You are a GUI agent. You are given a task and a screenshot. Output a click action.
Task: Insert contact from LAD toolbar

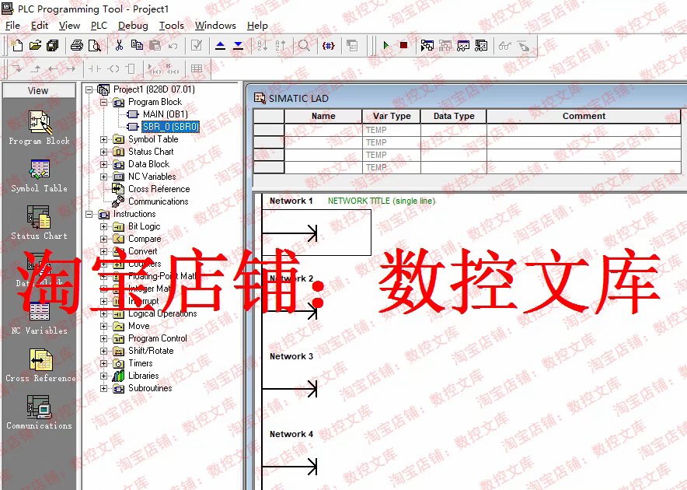pos(95,69)
